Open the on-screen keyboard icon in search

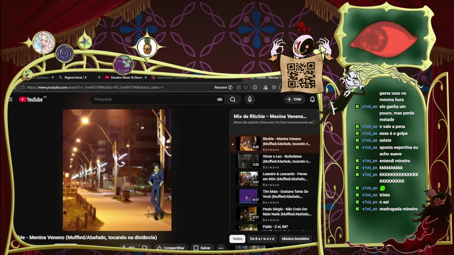220,100
